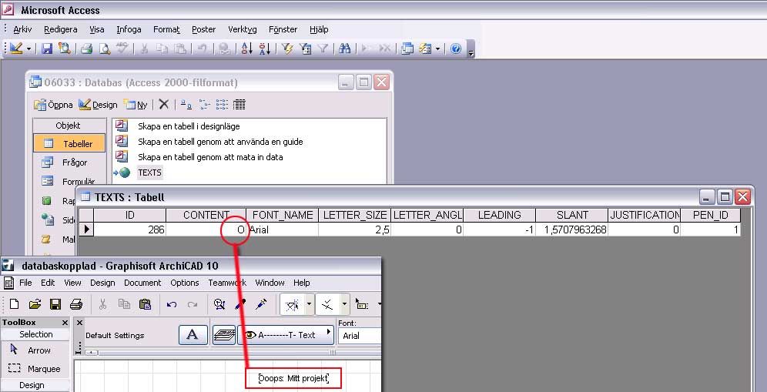Select Formulär in the Objekt sidebar
Image resolution: width=767 pixels, height=392 pixels.
coord(69,182)
